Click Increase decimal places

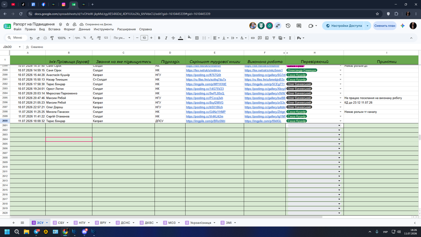[x=99, y=38]
